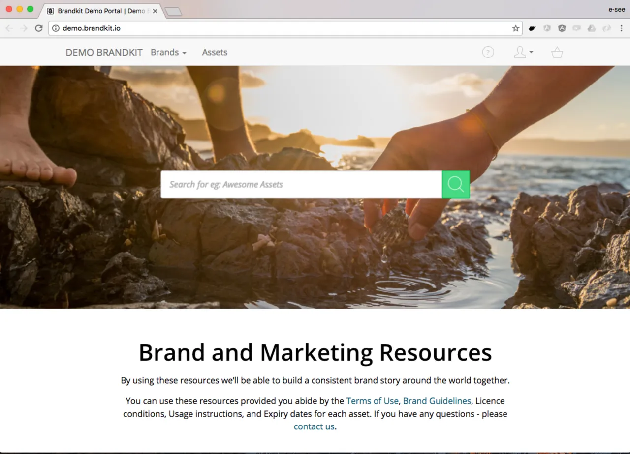Image resolution: width=630 pixels, height=454 pixels.
Task: Open the Brand Guidelines link
Action: pos(437,401)
